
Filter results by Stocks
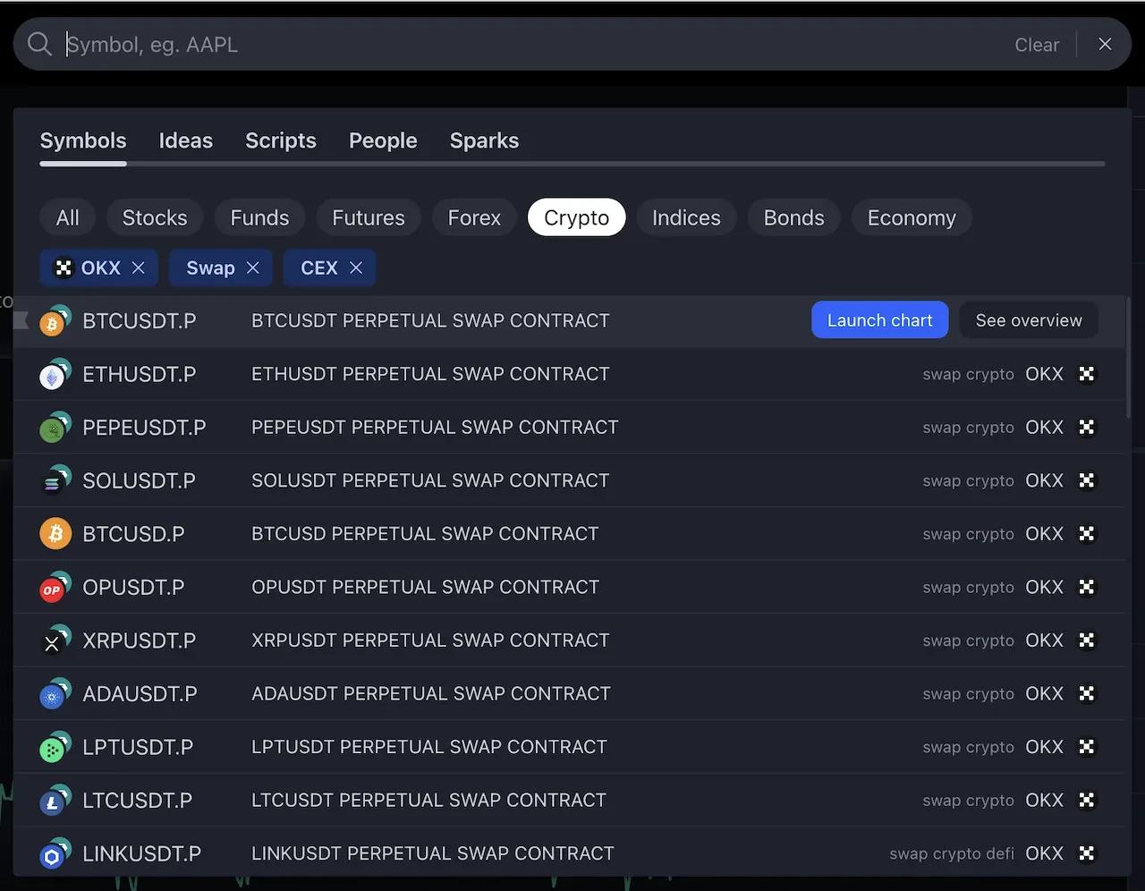[x=155, y=217]
